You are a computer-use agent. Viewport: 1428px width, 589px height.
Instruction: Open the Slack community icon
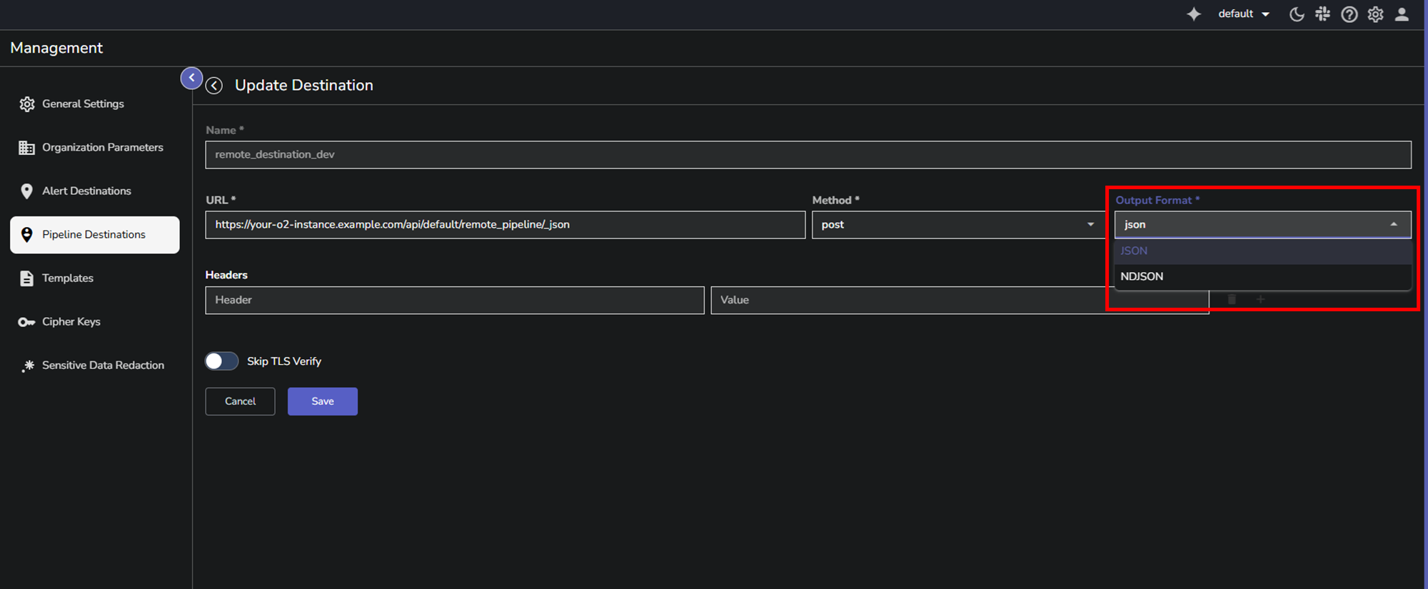[x=1323, y=14]
